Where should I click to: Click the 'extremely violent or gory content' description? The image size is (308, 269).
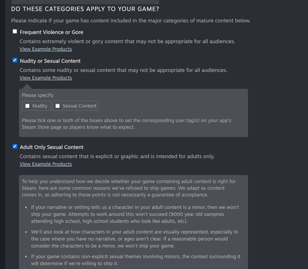point(127,42)
